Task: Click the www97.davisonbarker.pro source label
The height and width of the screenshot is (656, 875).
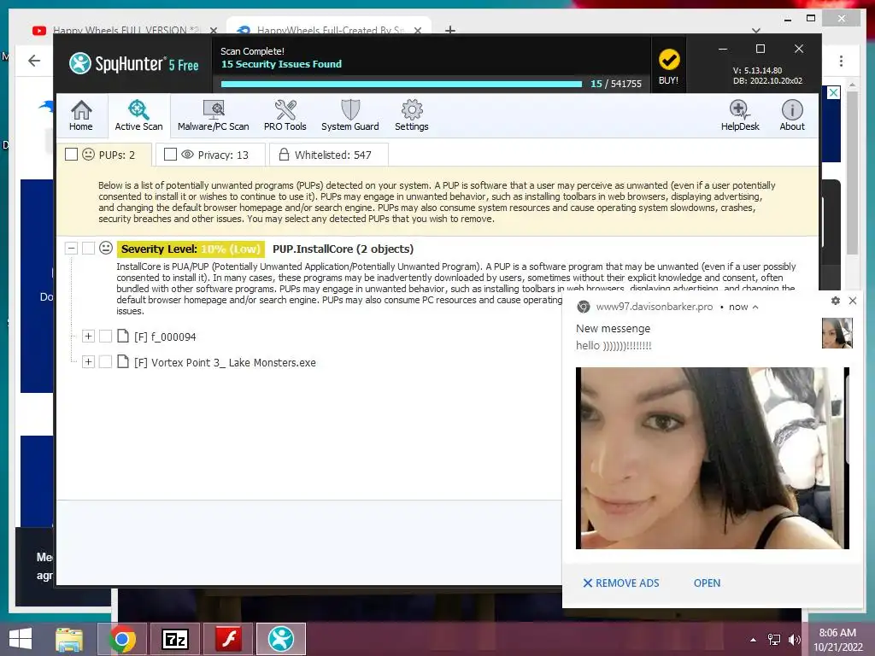Action: (x=654, y=307)
